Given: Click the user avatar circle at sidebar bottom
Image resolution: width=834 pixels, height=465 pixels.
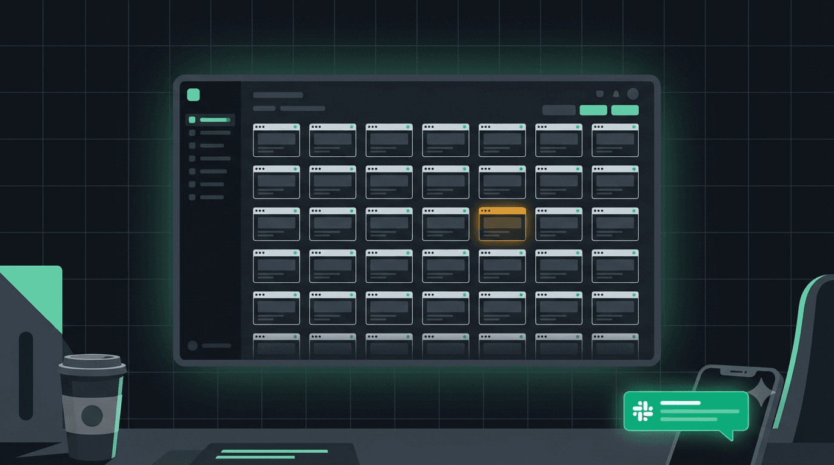Looking at the screenshot, I should click(193, 346).
